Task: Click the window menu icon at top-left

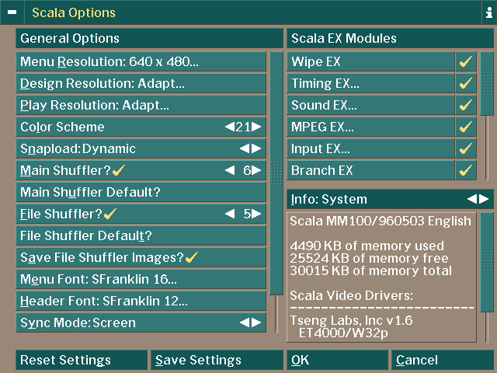Action: point(12,12)
